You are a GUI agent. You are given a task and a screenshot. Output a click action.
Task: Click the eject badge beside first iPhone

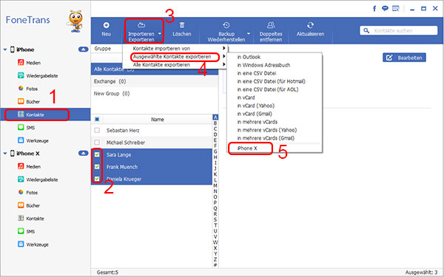pos(83,49)
